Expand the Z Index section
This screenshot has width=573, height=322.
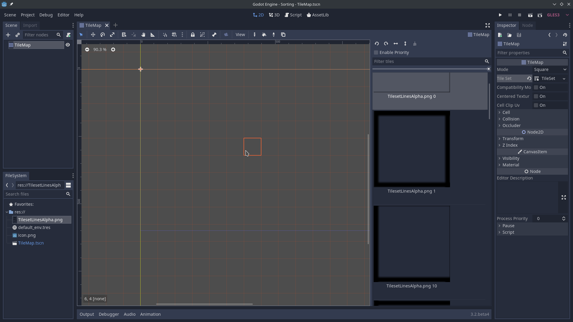[x=532, y=145]
